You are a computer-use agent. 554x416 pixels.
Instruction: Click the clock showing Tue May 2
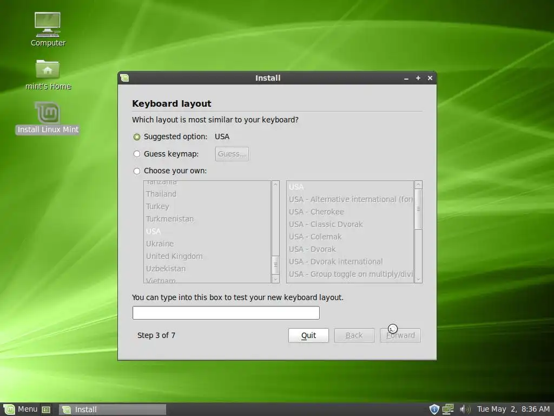513,409
